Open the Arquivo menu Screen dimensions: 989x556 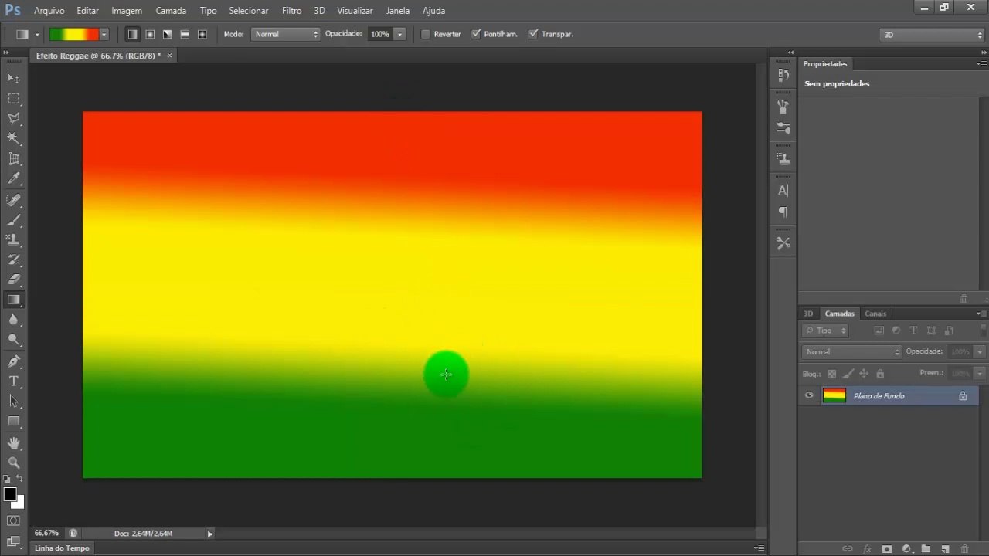coord(49,11)
